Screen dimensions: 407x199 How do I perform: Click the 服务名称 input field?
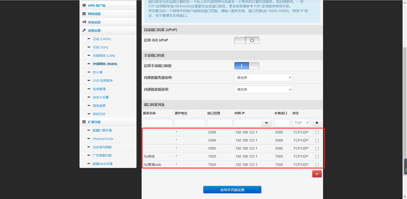(157, 123)
